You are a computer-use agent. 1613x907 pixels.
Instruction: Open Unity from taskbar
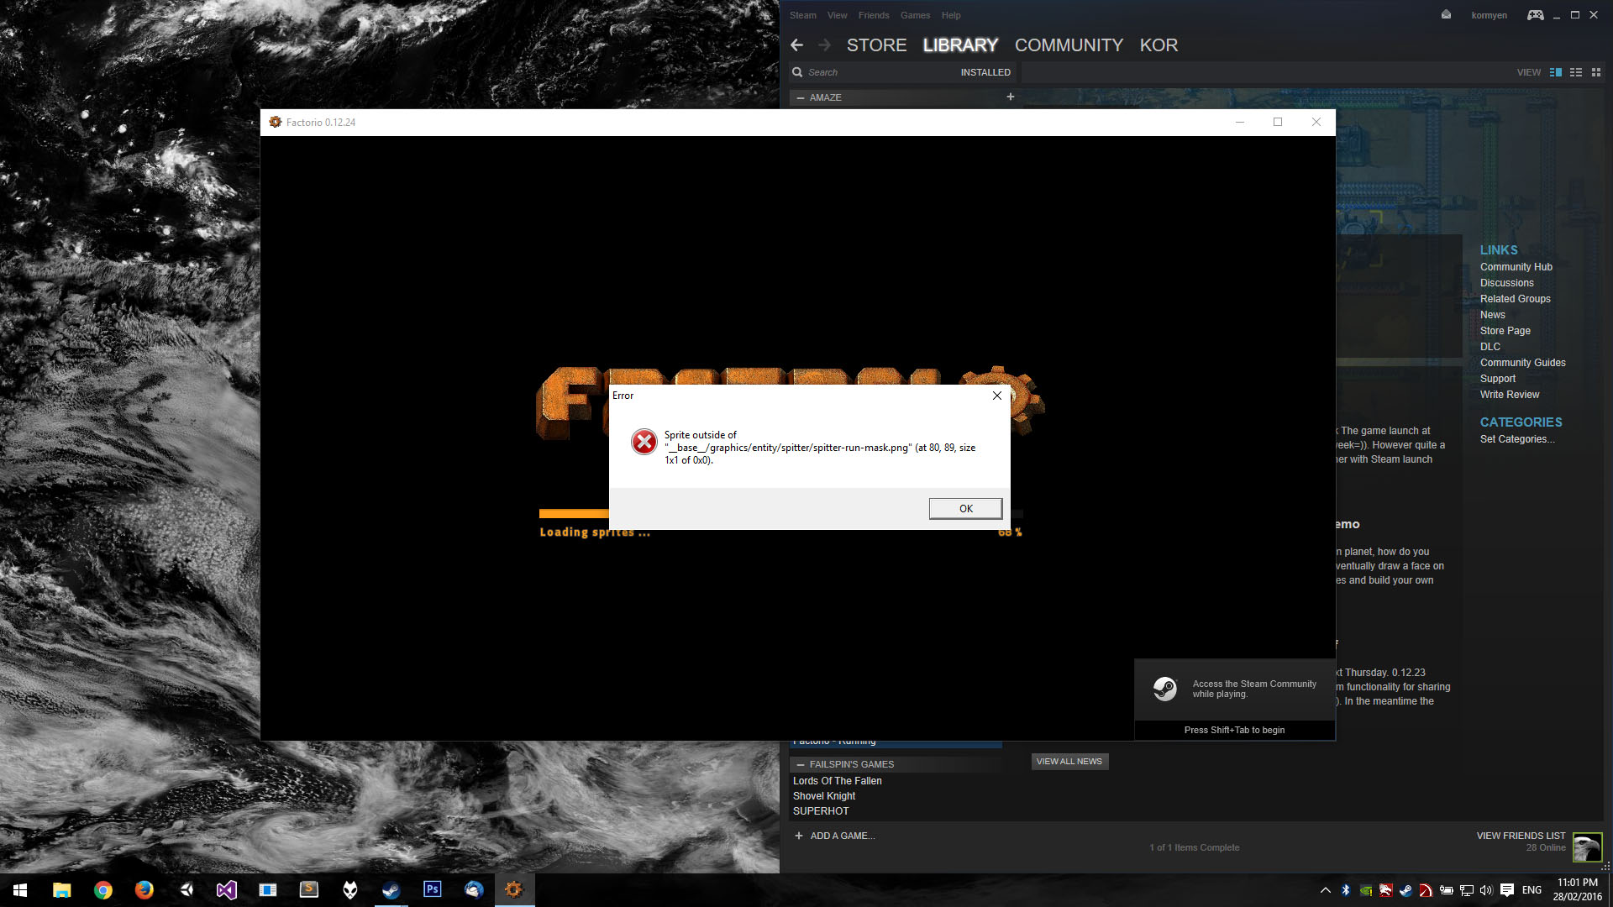tap(185, 890)
